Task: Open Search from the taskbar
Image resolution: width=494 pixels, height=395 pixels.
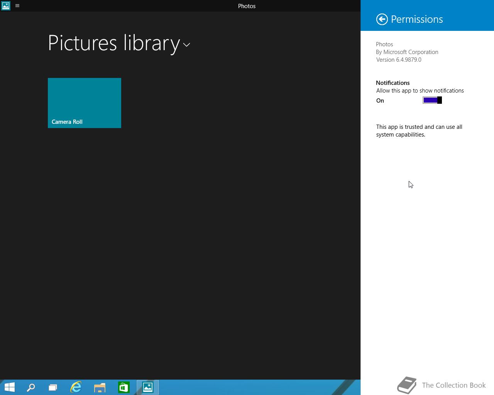Action: click(31, 387)
